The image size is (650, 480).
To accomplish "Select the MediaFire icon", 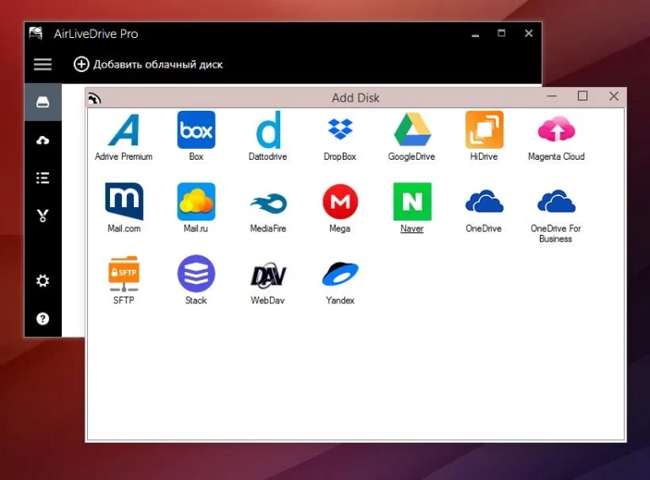I will pyautogui.click(x=268, y=203).
